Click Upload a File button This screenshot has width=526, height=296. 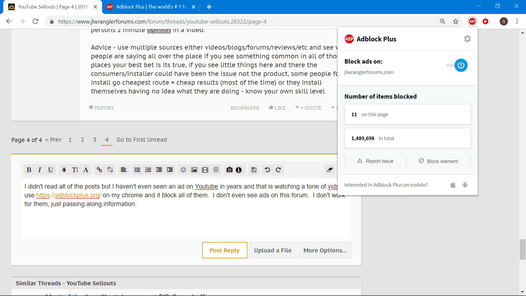click(x=273, y=250)
